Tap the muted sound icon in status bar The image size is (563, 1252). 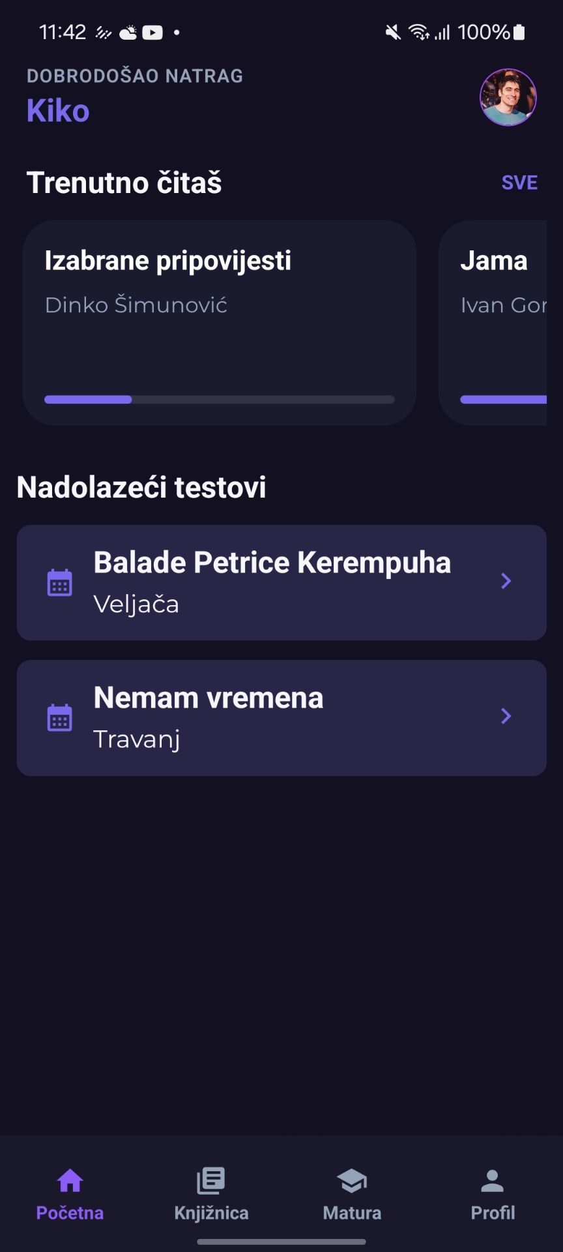pyautogui.click(x=392, y=32)
